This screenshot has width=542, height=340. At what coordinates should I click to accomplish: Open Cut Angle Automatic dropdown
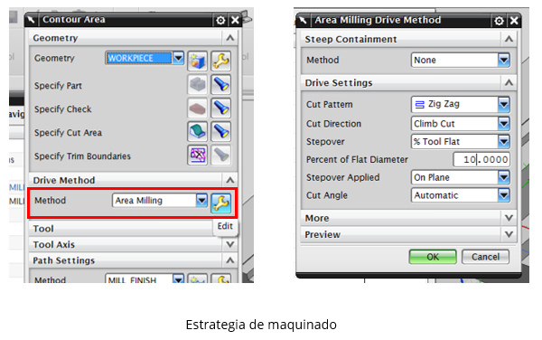click(x=504, y=195)
